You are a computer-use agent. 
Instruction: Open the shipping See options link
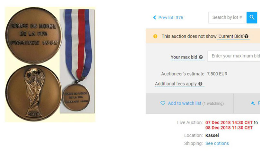point(217,143)
